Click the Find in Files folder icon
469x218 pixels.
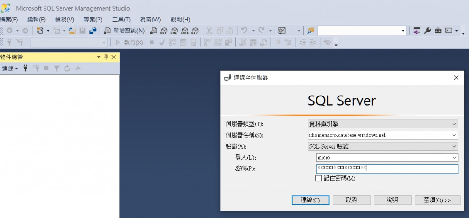coord(311,31)
